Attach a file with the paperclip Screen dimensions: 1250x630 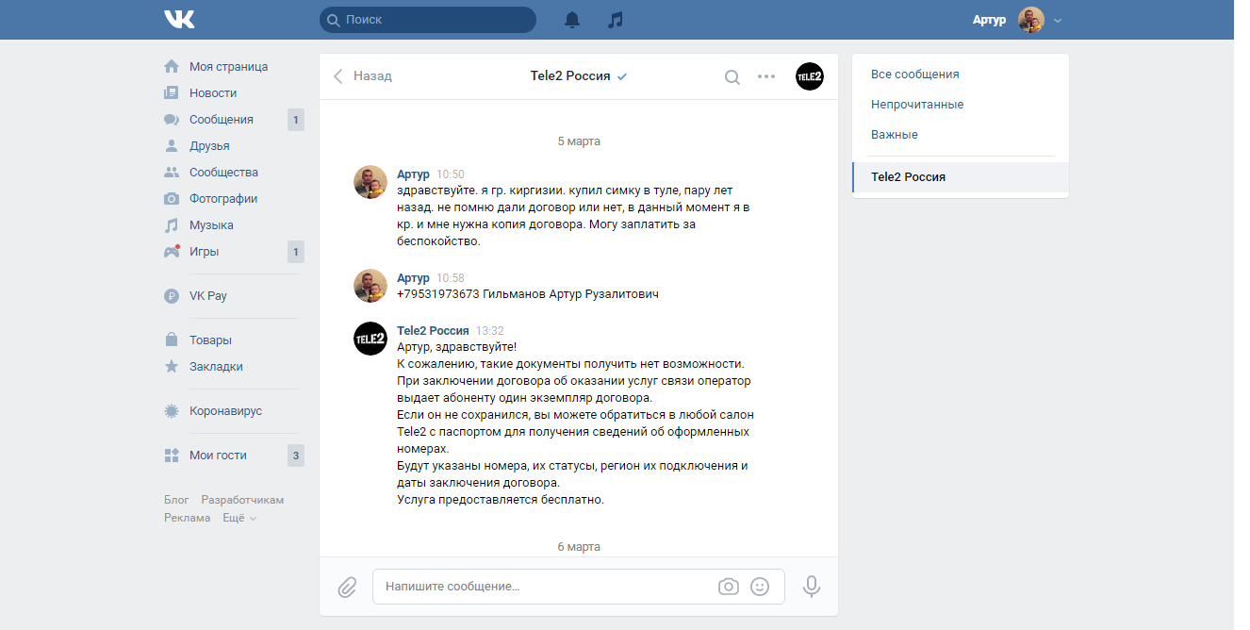347,587
